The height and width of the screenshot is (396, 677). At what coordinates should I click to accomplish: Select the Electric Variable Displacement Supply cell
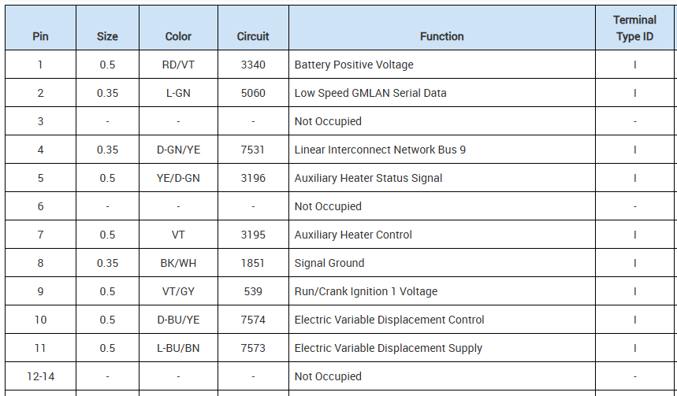(x=388, y=348)
